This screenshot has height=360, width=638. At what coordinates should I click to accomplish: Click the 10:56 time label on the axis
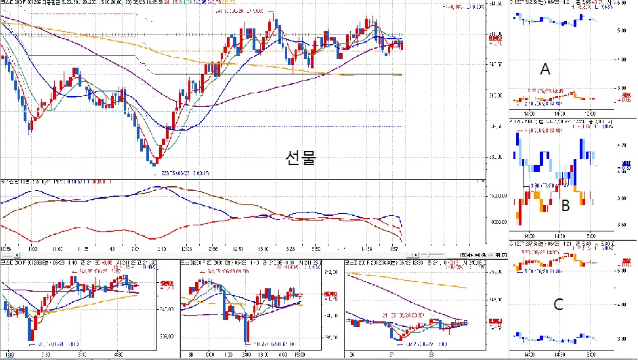(x=5, y=248)
